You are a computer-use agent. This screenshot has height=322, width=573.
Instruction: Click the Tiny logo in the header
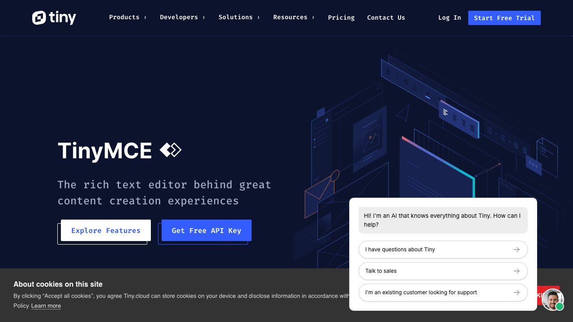tap(54, 18)
